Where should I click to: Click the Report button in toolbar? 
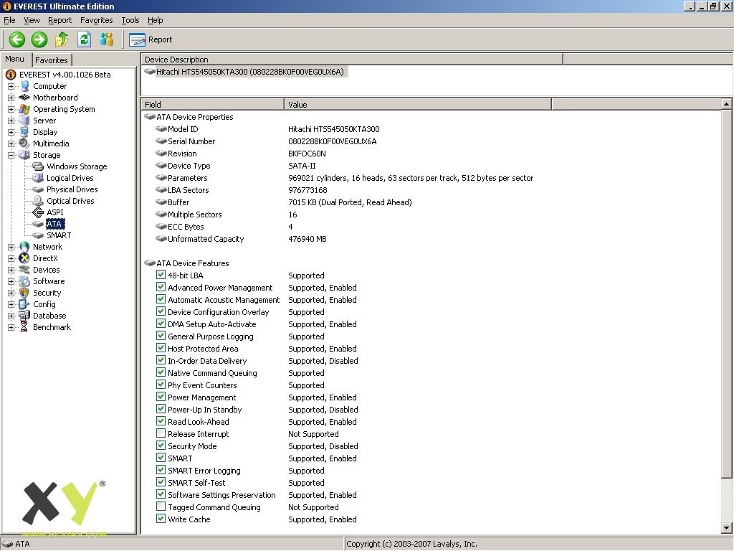coord(151,40)
